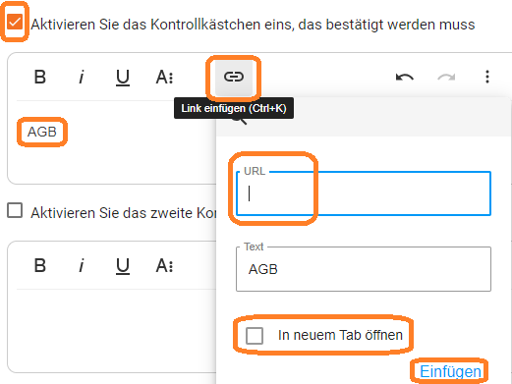Toggle underline in the first editor toolbar
Viewport: 512px width, 384px height.
(123, 78)
